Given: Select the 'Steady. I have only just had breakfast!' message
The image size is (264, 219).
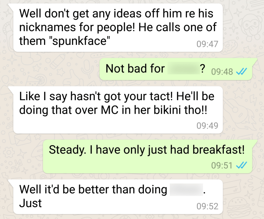Looking at the screenshot, I should (x=148, y=157).
